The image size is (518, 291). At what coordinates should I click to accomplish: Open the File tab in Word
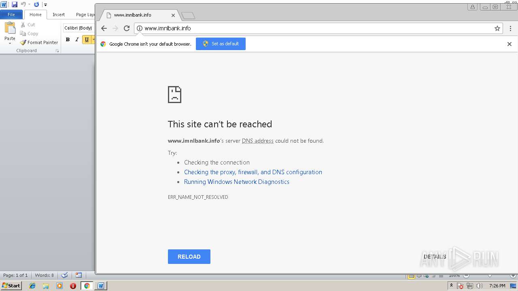click(x=11, y=15)
